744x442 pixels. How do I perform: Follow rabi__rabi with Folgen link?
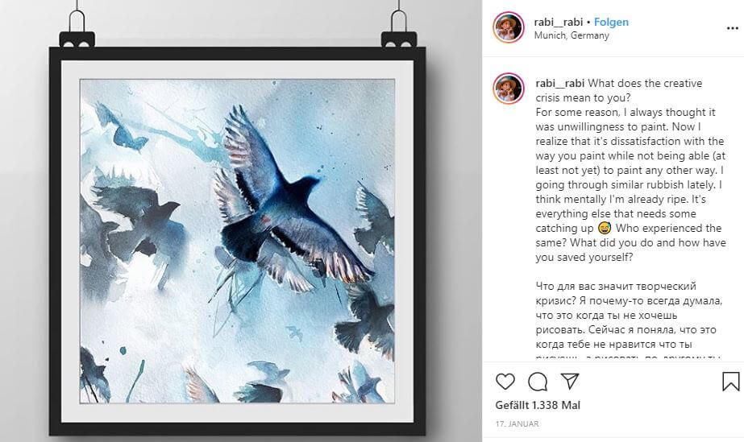point(611,22)
